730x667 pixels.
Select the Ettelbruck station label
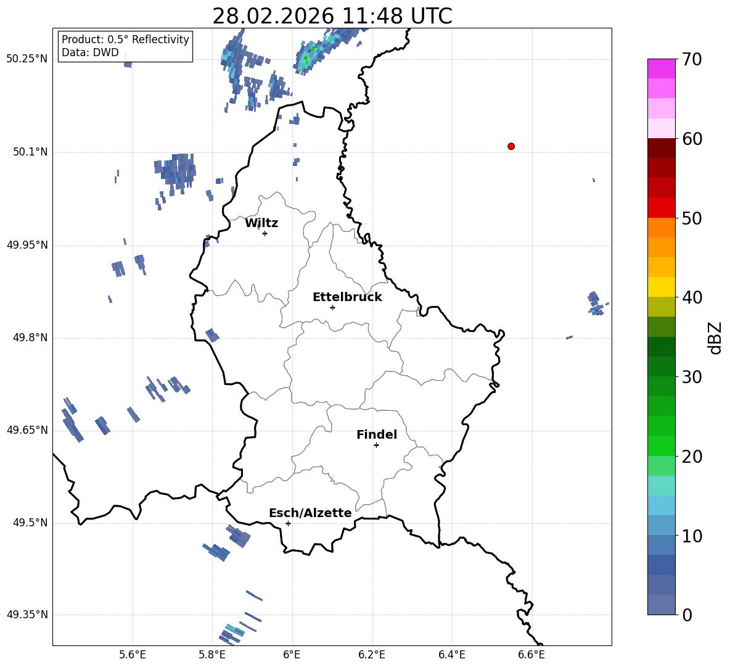(x=347, y=297)
